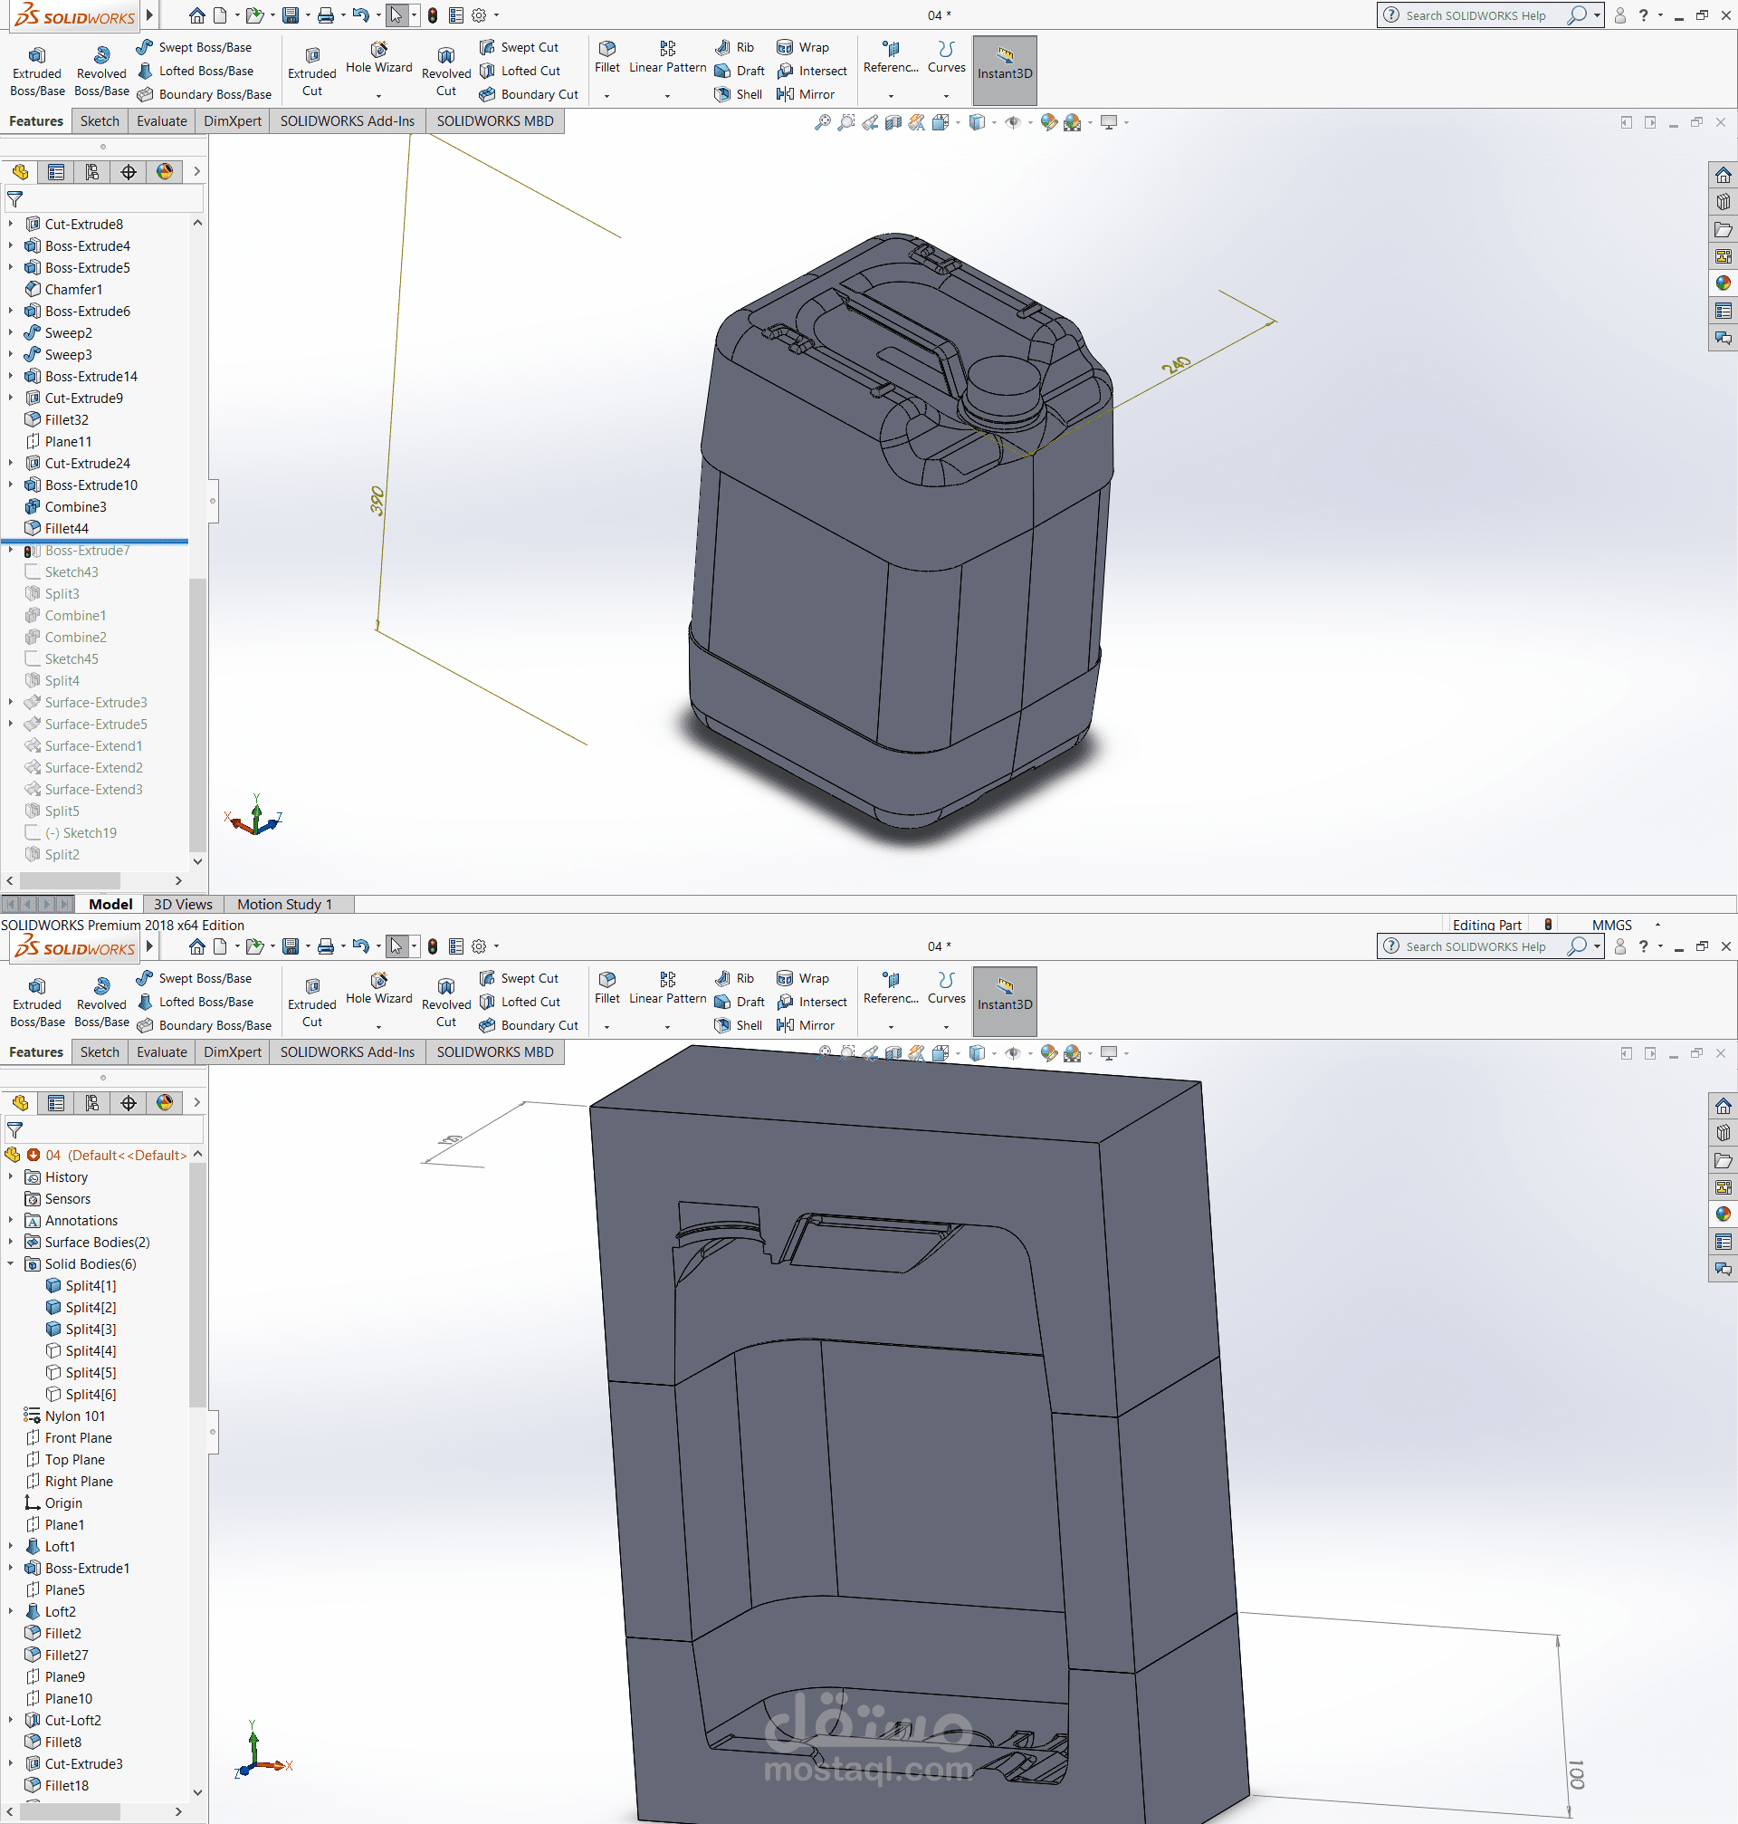Select Intersect tool in bottom window

(812, 1002)
